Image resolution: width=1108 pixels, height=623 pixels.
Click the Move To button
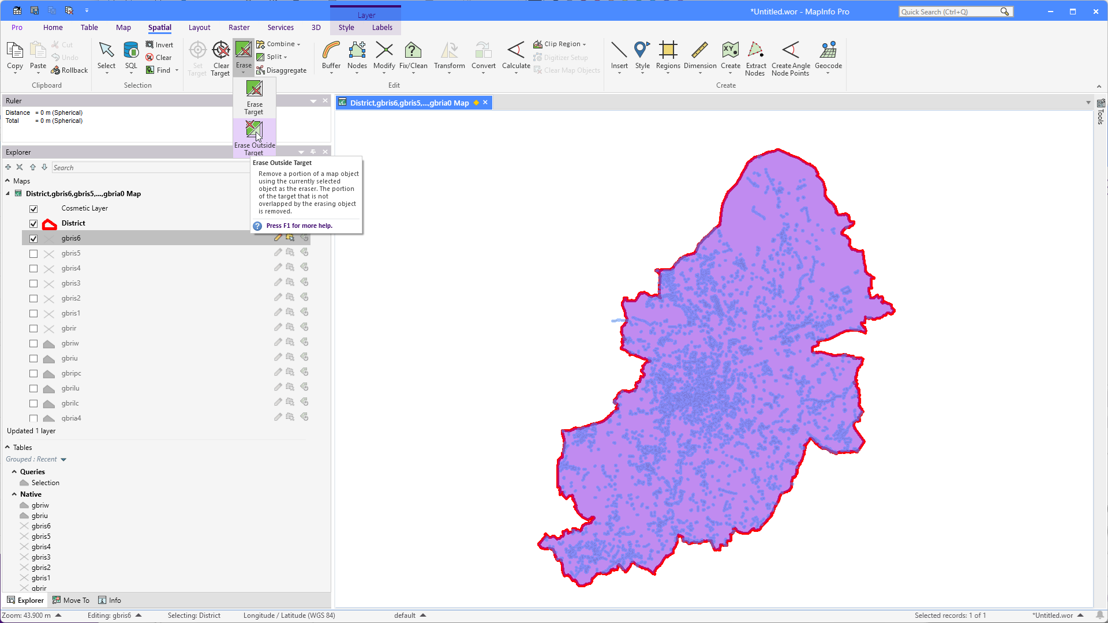click(71, 601)
